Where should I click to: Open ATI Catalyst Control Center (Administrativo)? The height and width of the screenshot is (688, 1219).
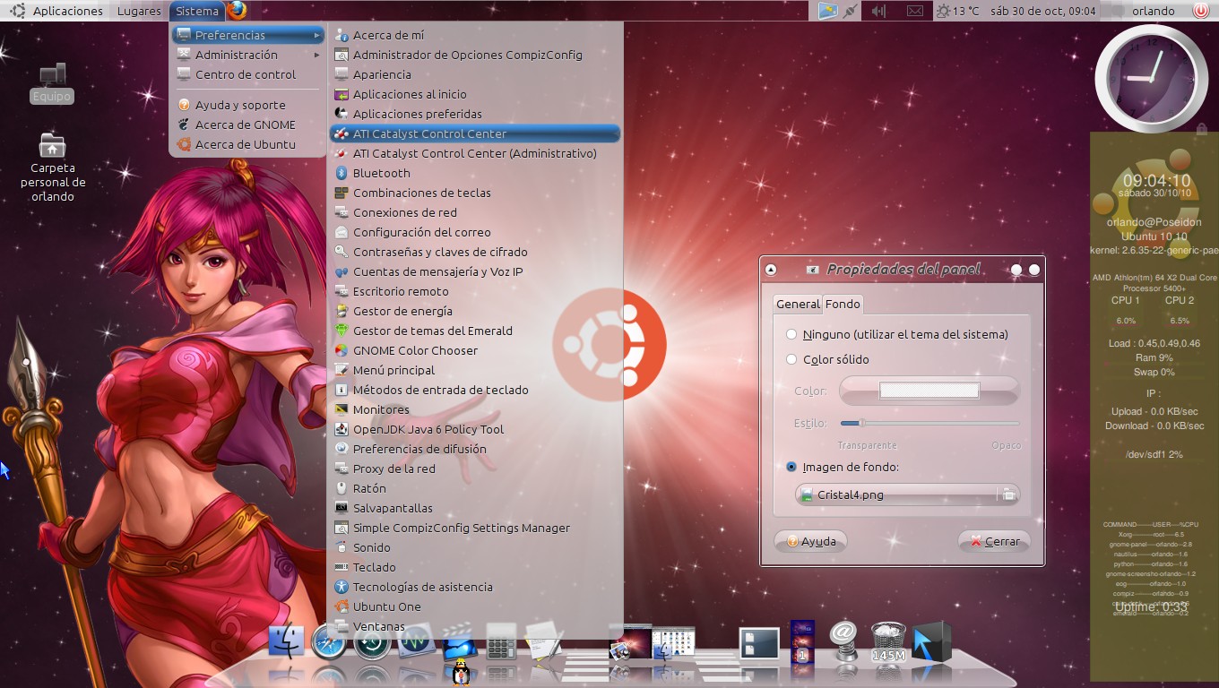(475, 153)
